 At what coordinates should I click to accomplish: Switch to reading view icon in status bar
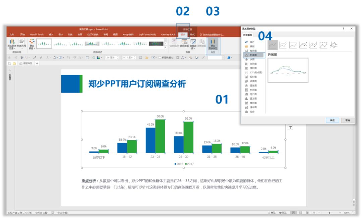click(307, 213)
